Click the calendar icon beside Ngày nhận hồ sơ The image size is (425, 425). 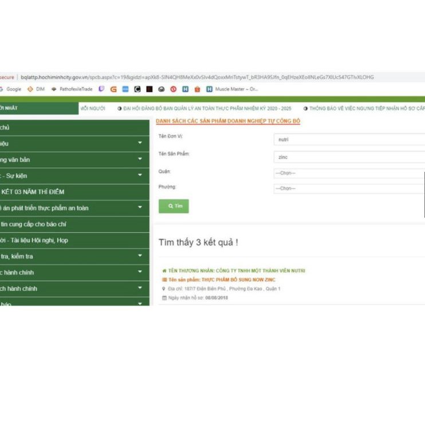coord(164,298)
